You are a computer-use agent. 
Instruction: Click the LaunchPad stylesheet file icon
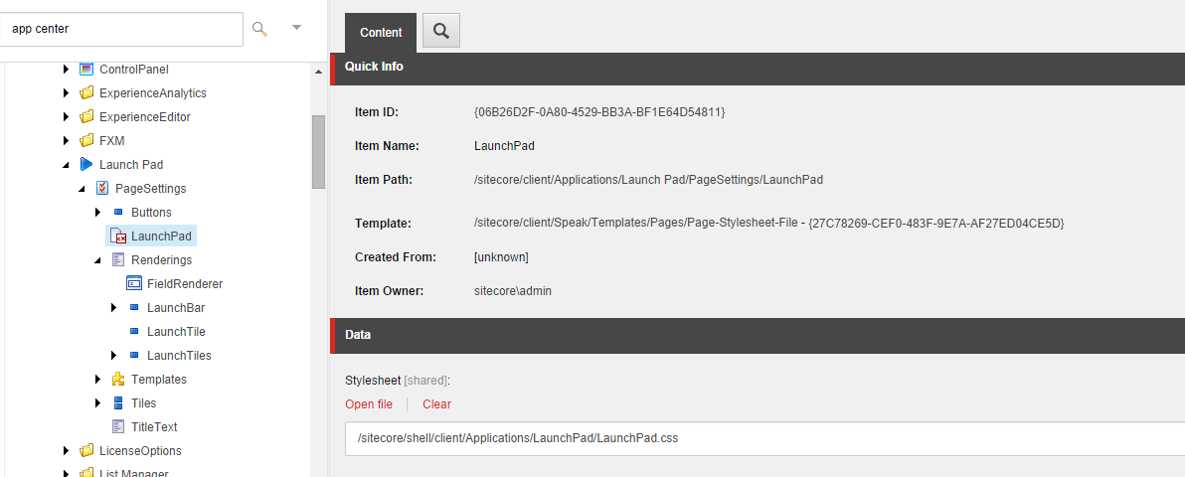click(118, 237)
